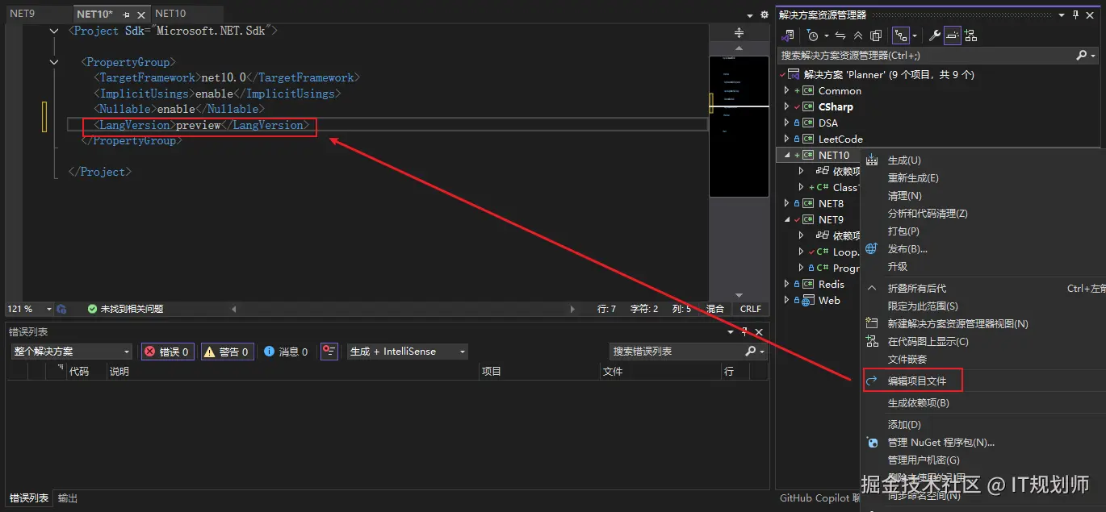This screenshot has width=1106, height=512.
Task: Close the active NET10* tab
Action: [142, 15]
